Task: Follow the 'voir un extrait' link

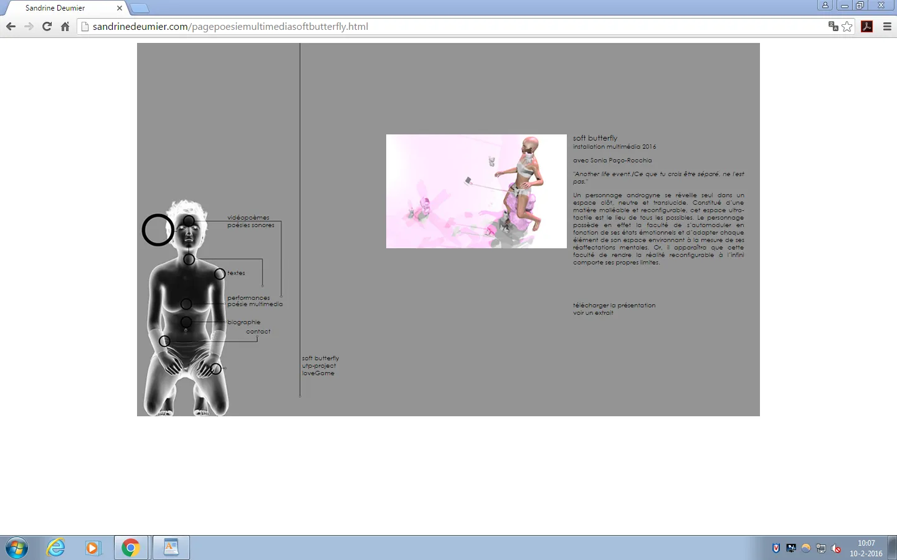Action: click(593, 313)
